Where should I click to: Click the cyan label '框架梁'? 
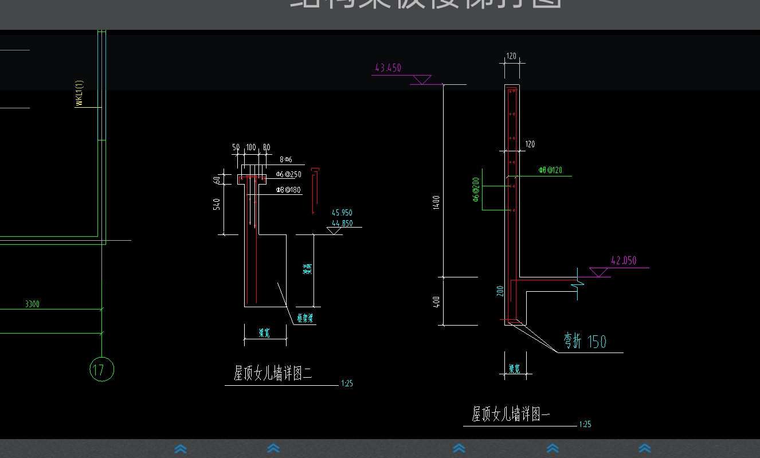click(305, 318)
